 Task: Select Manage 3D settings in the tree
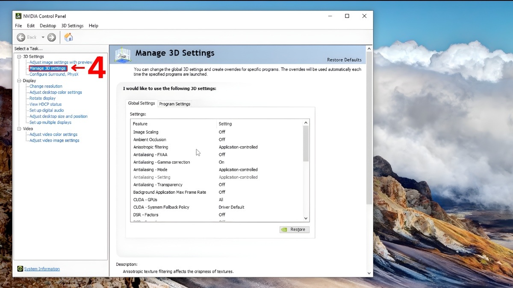coord(47,68)
